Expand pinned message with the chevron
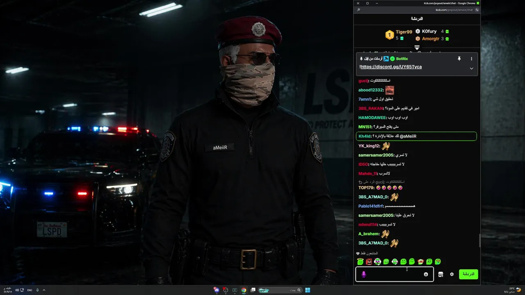 point(471,68)
